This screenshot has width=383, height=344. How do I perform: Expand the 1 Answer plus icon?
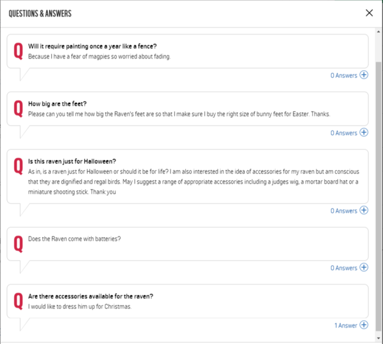pos(364,325)
